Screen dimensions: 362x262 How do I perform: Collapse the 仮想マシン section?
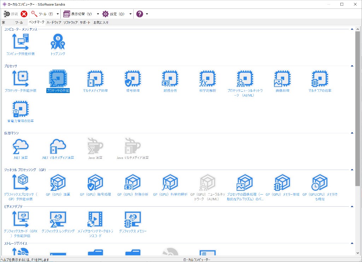[352, 133]
